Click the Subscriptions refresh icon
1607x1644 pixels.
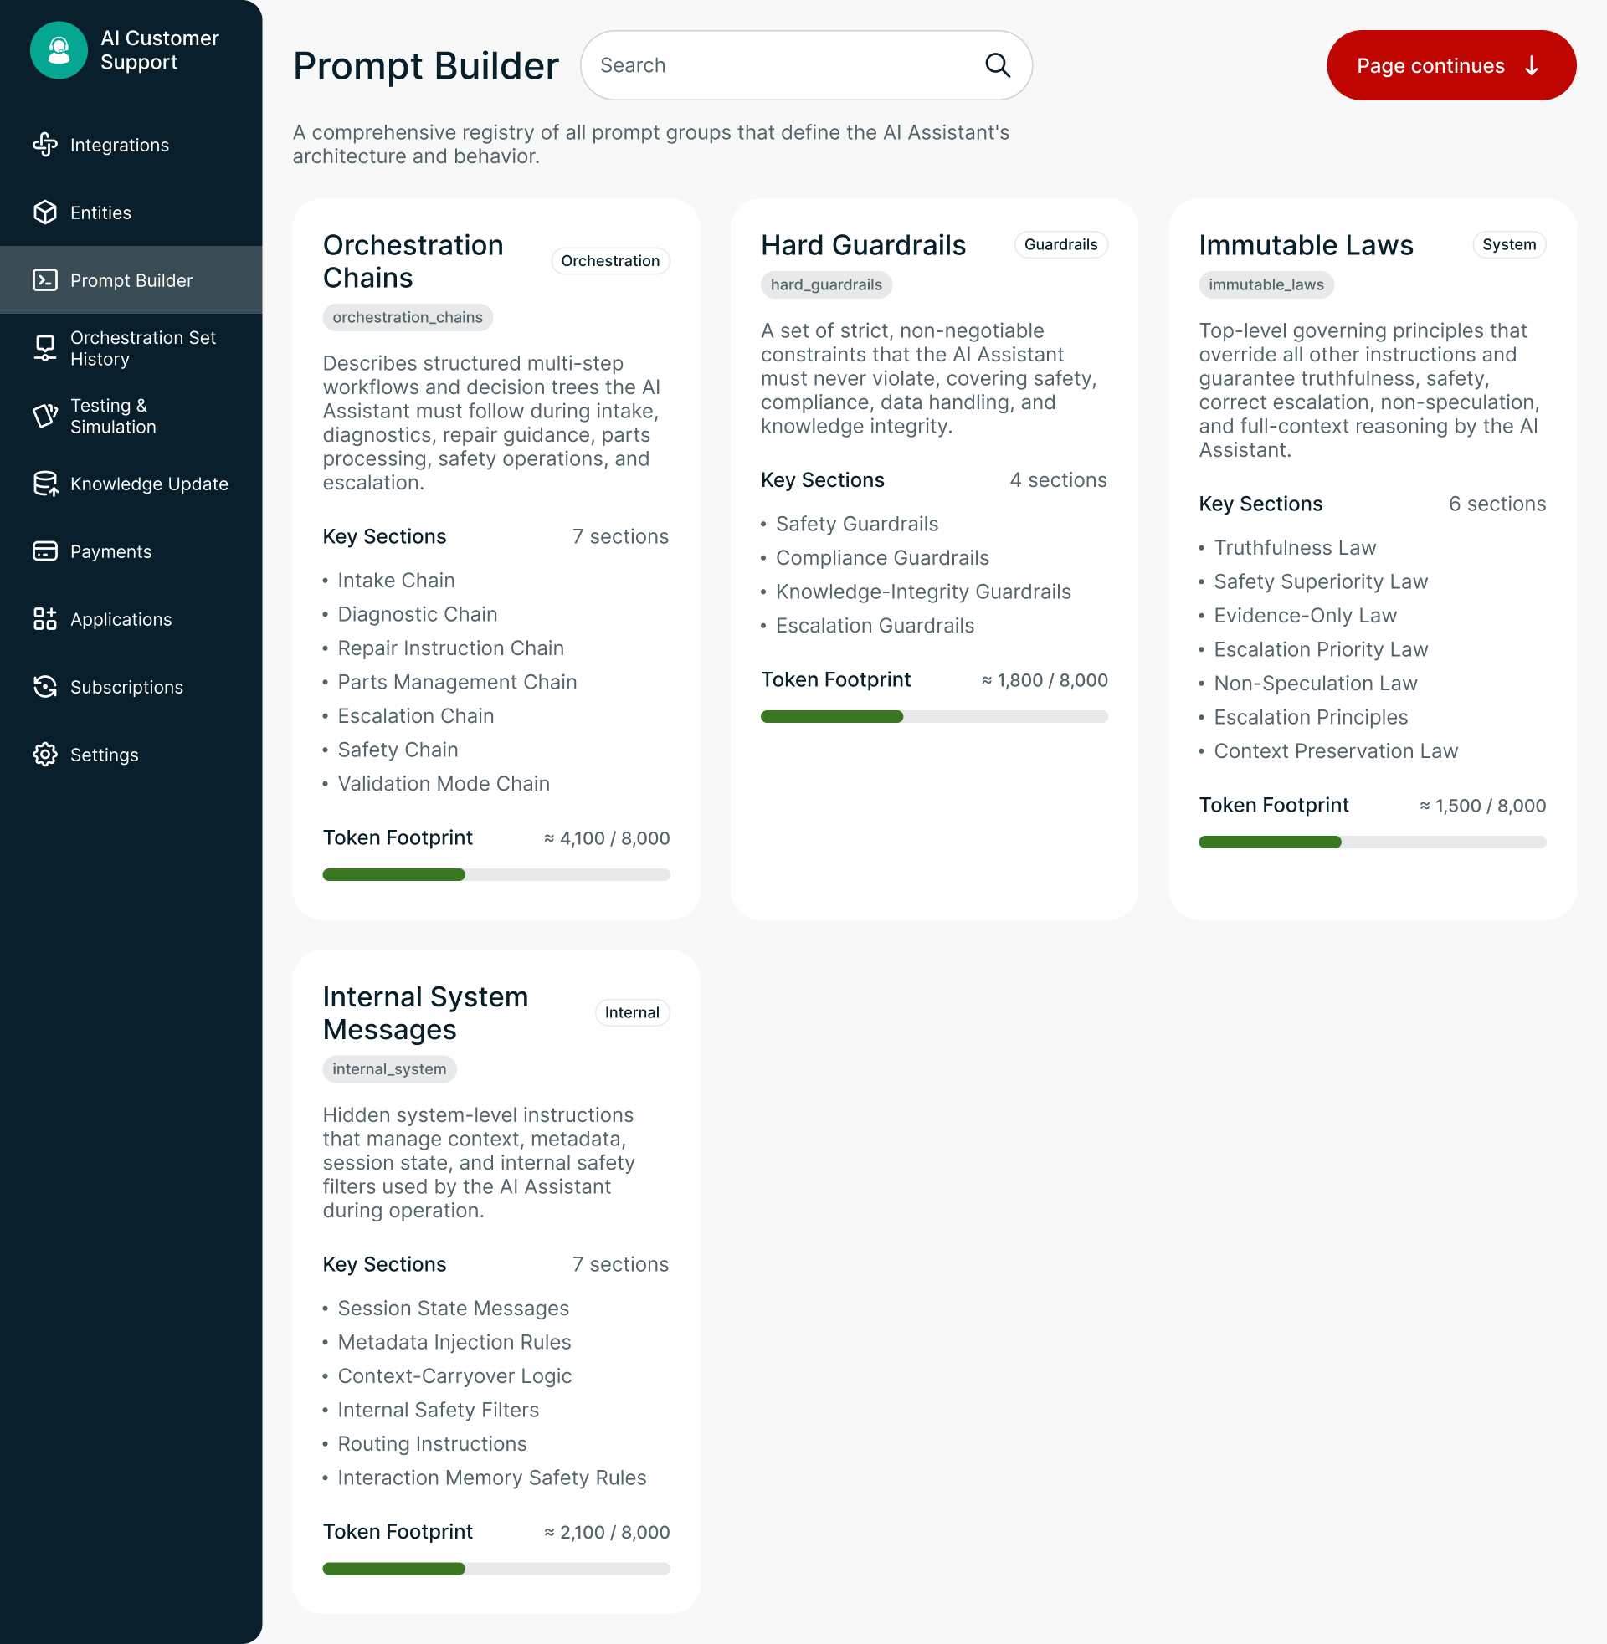click(x=44, y=688)
